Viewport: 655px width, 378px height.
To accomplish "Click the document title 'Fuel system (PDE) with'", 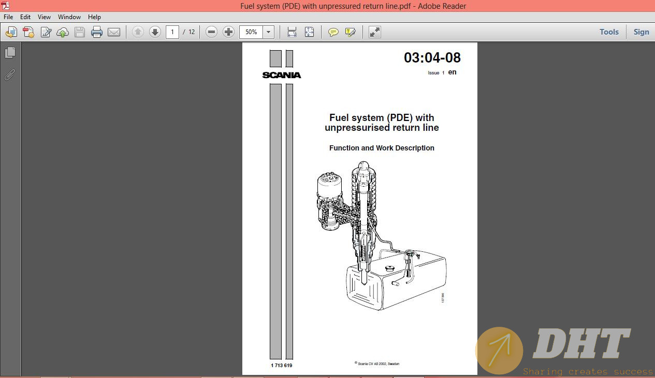I will pos(382,118).
